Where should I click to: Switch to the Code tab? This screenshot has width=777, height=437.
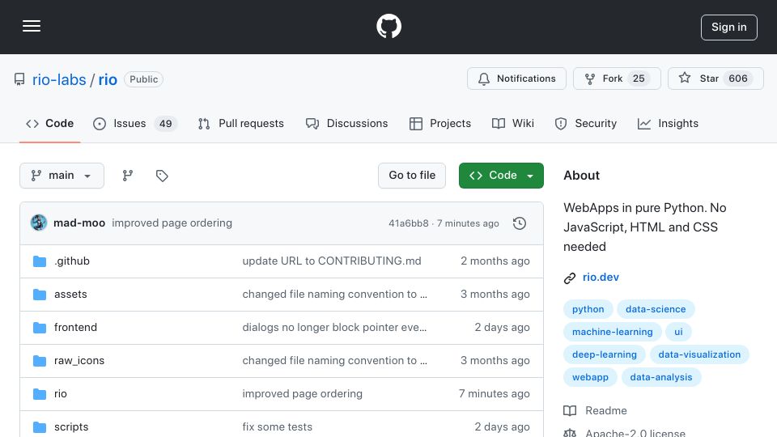coord(49,123)
